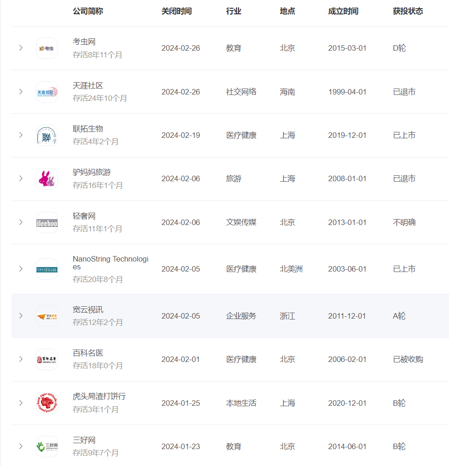Click the 2020-12-01 founding date

[347, 403]
